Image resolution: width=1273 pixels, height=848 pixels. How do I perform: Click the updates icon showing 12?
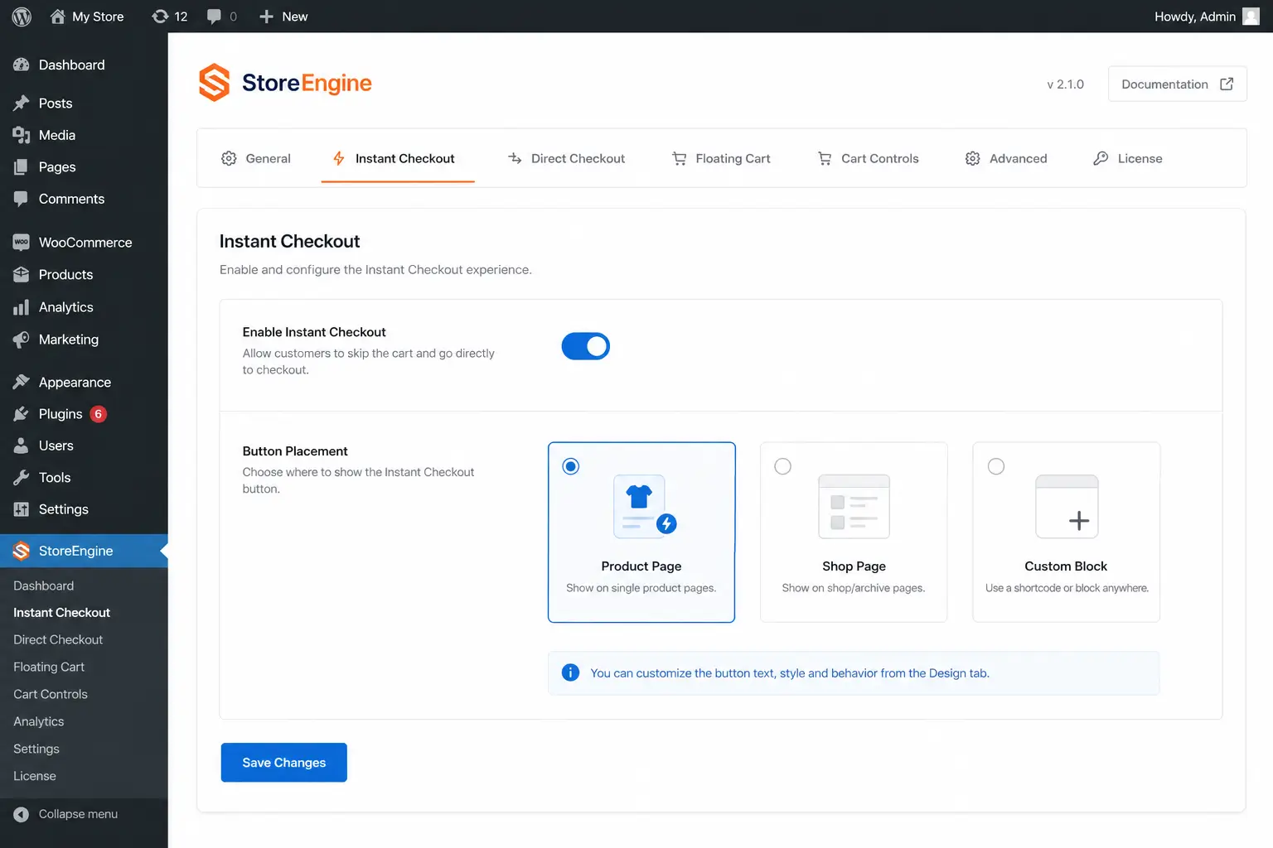pos(160,17)
